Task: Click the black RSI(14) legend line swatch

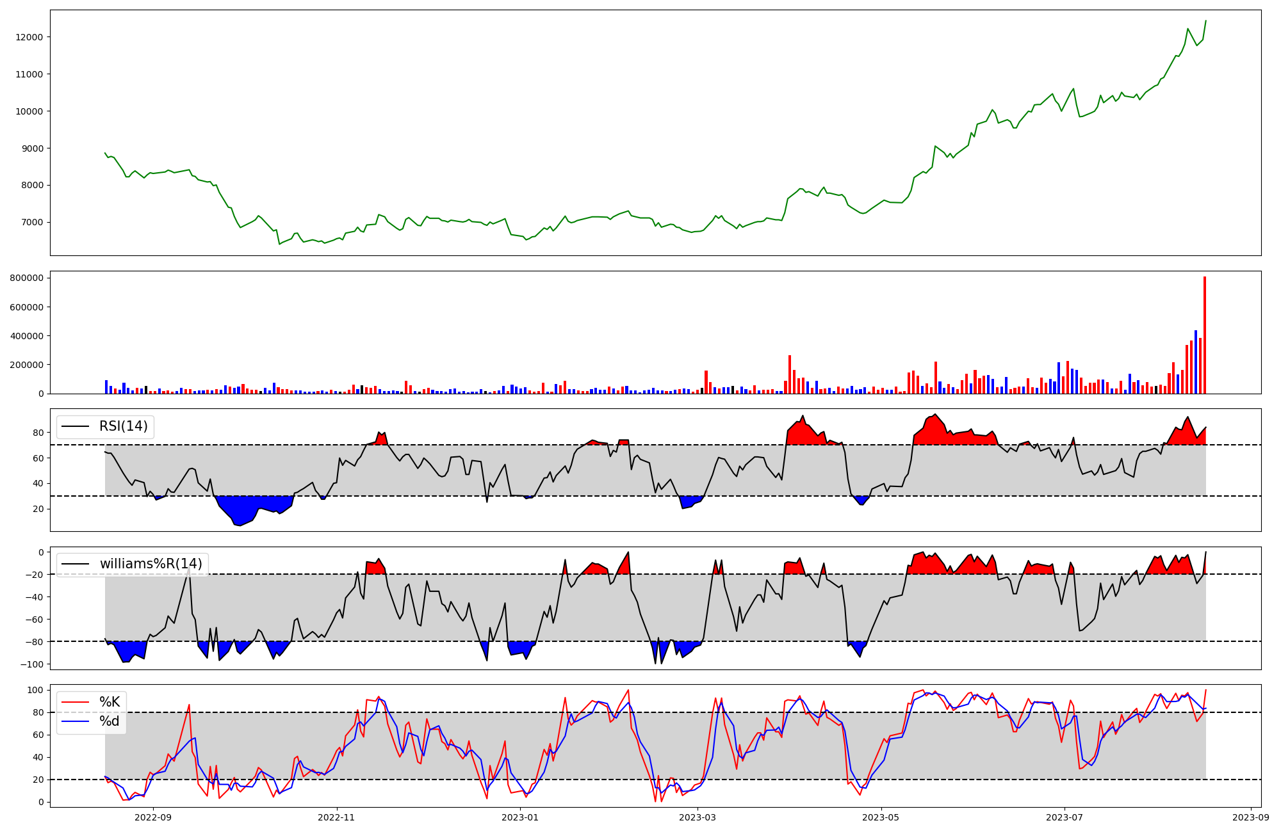Action: pyautogui.click(x=75, y=426)
